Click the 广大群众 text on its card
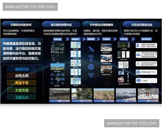162x130 pixels. point(144,80)
